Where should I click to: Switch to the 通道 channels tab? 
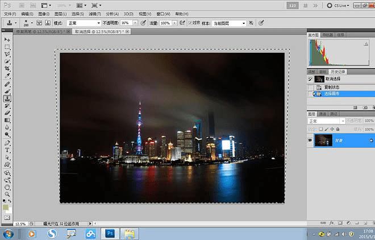point(322,114)
